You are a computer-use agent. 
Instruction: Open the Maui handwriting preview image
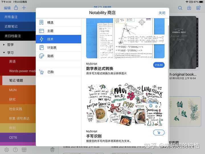click(x=125, y=105)
